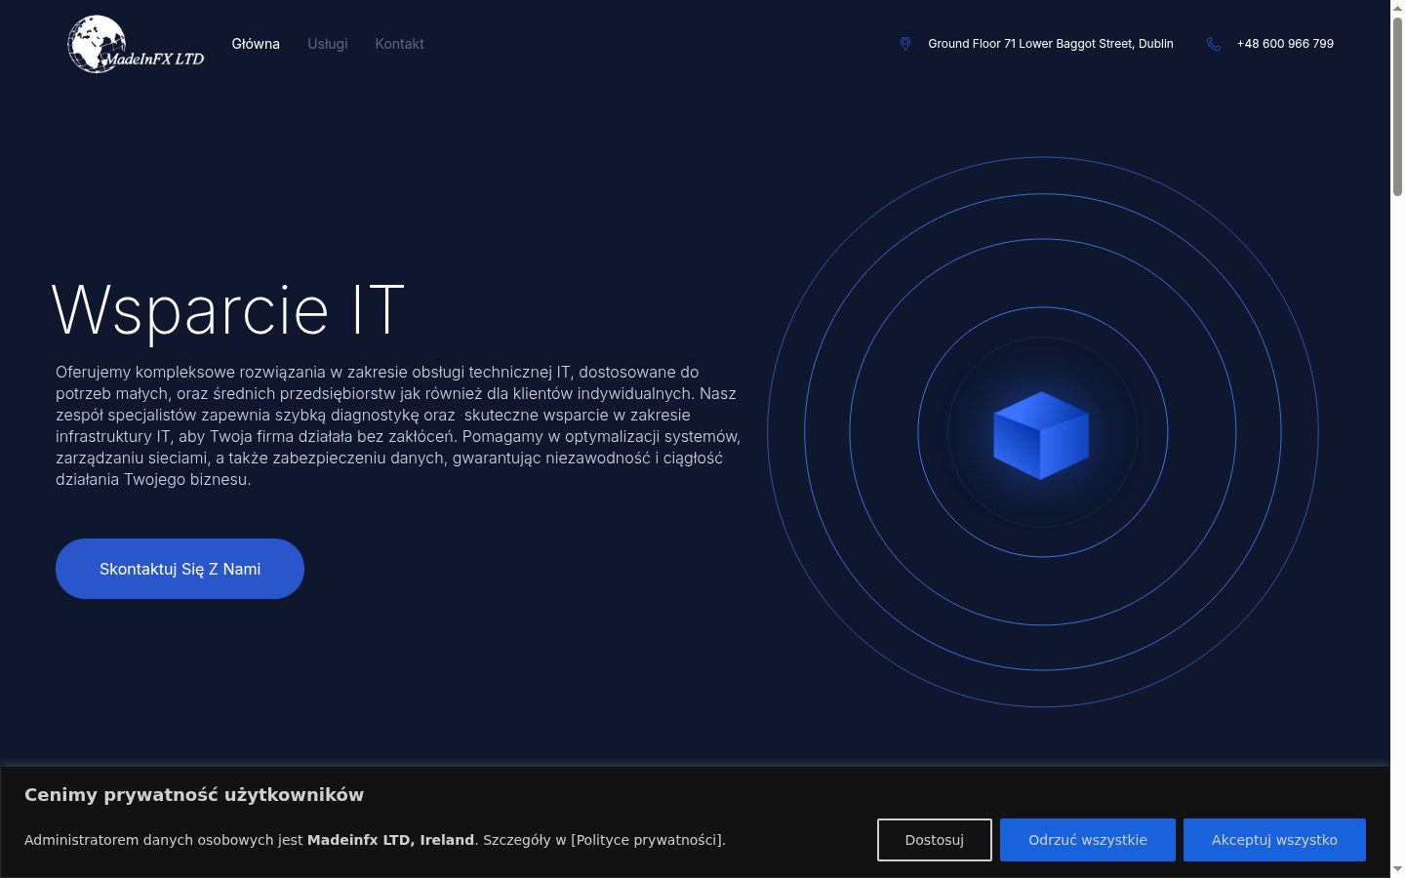1405x878 pixels.
Task: Open the Główna menu item
Action: 256,44
